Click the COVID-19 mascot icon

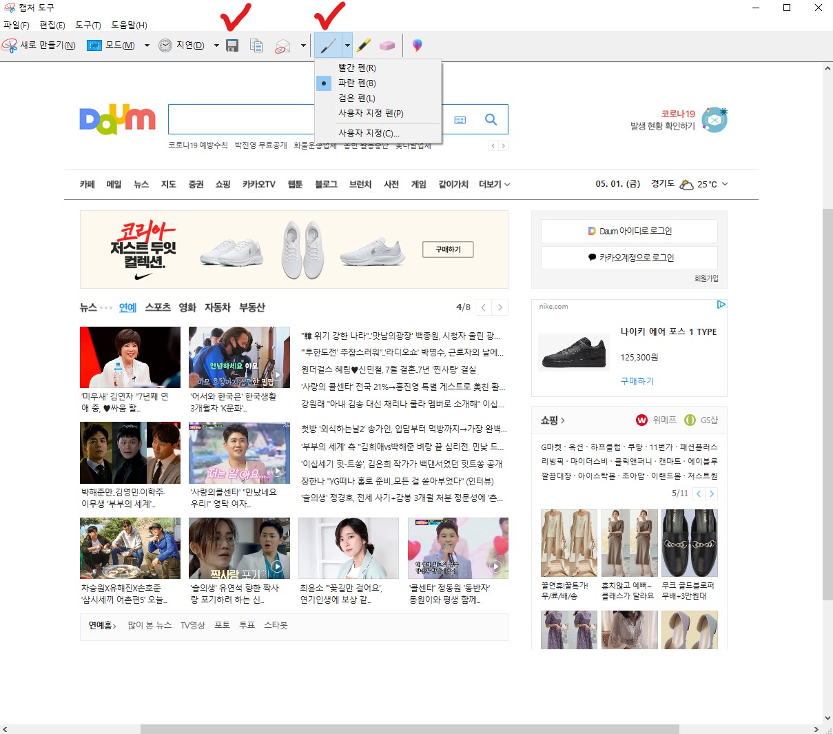(x=714, y=119)
